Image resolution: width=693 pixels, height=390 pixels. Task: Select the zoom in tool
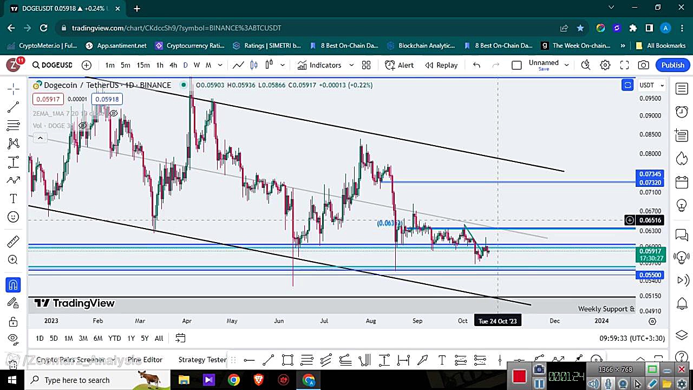[14, 260]
